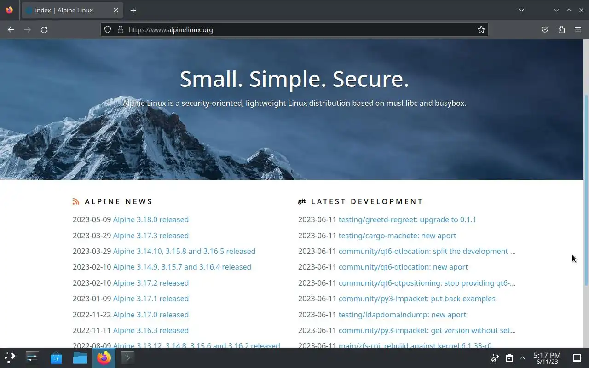Open the clock showing 5:17 PM
589x368 pixels.
547,358
